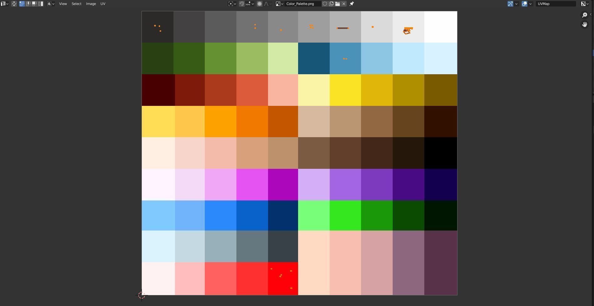Open the editor type menu
This screenshot has height=306, width=594.
point(5,4)
